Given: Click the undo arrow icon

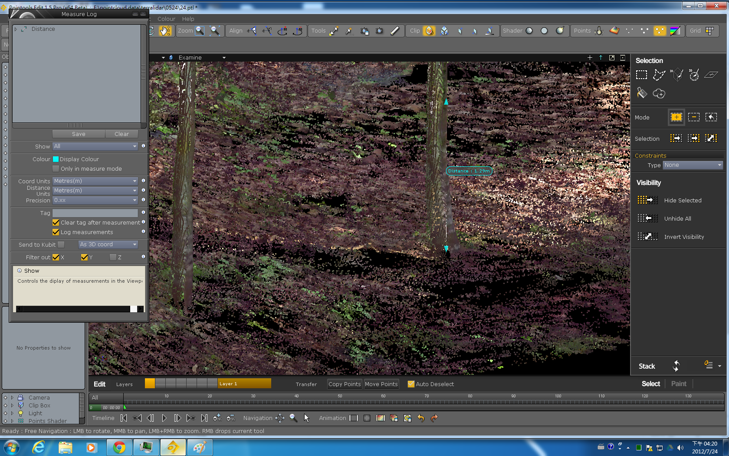Looking at the screenshot, I should (421, 418).
